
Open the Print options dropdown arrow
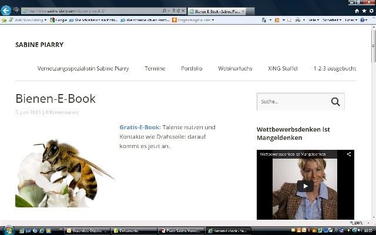point(304,20)
